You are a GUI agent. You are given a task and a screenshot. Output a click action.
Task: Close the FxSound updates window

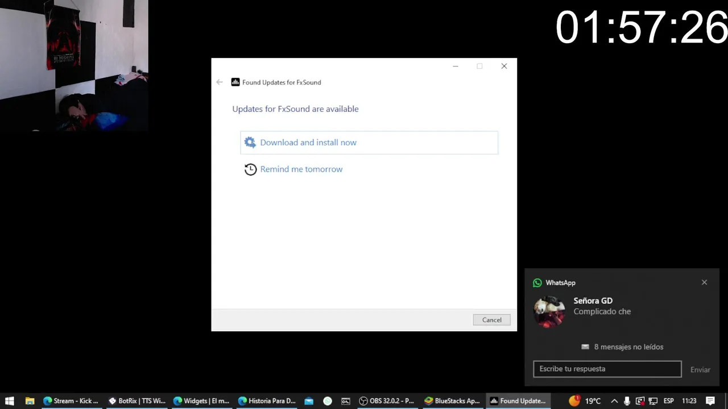coord(504,66)
